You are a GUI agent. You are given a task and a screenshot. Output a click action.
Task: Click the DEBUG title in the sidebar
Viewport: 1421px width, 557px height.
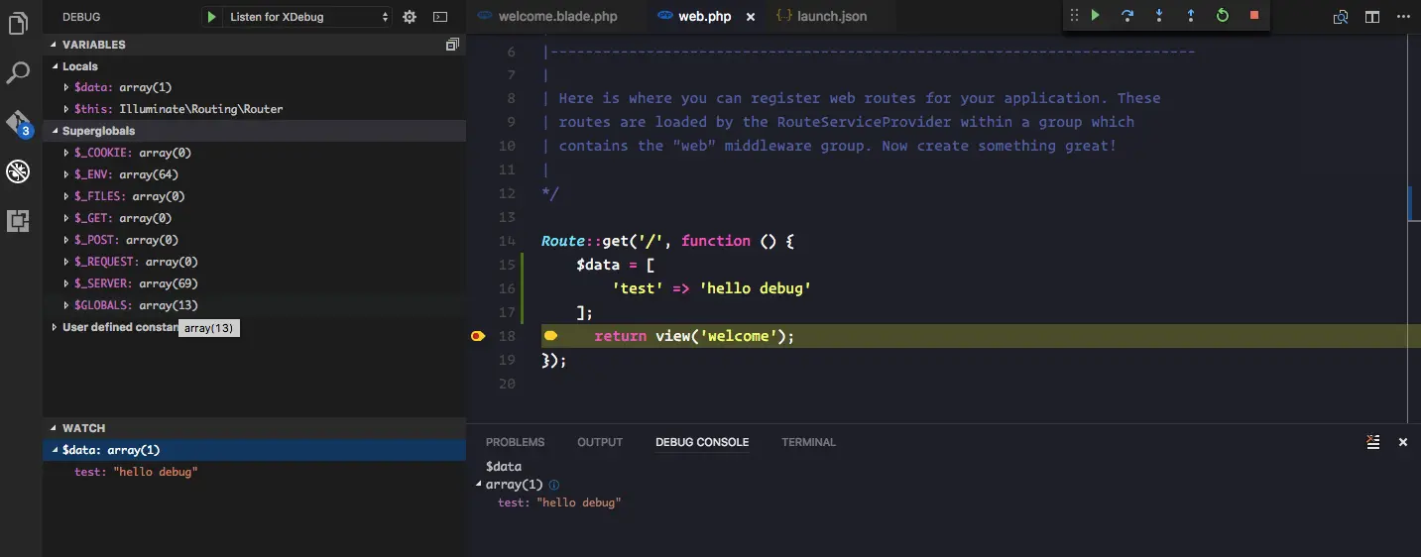[x=81, y=17]
